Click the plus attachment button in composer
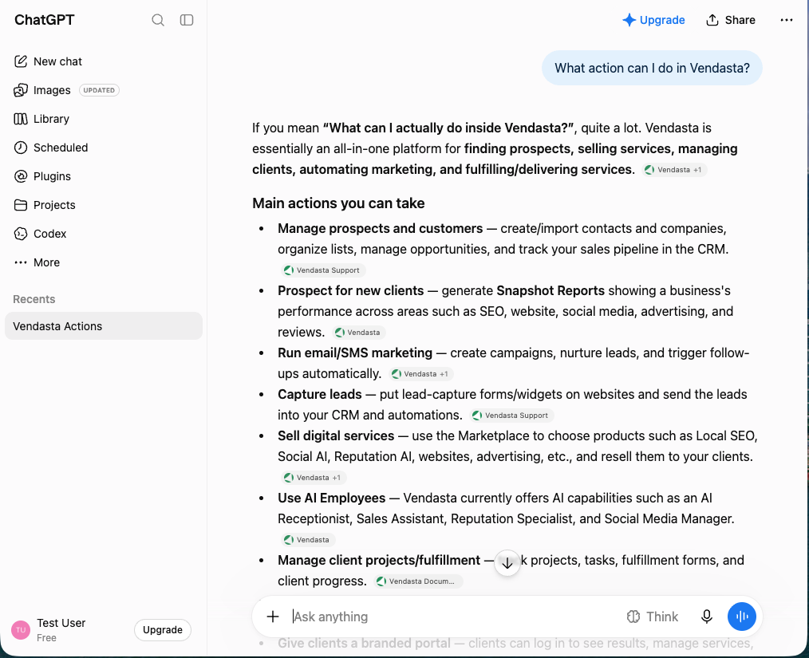The image size is (809, 658). click(x=273, y=617)
